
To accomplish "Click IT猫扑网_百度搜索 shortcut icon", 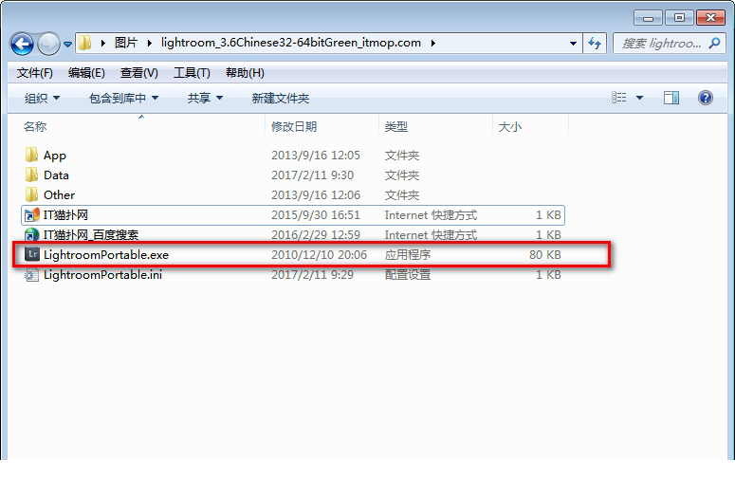I will (x=32, y=234).
